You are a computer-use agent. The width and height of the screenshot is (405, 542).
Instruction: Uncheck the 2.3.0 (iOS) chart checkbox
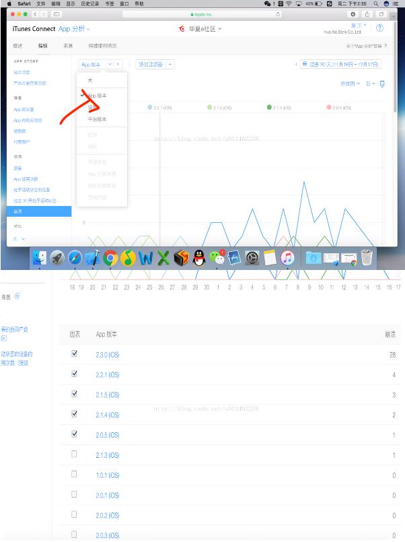[x=74, y=353]
